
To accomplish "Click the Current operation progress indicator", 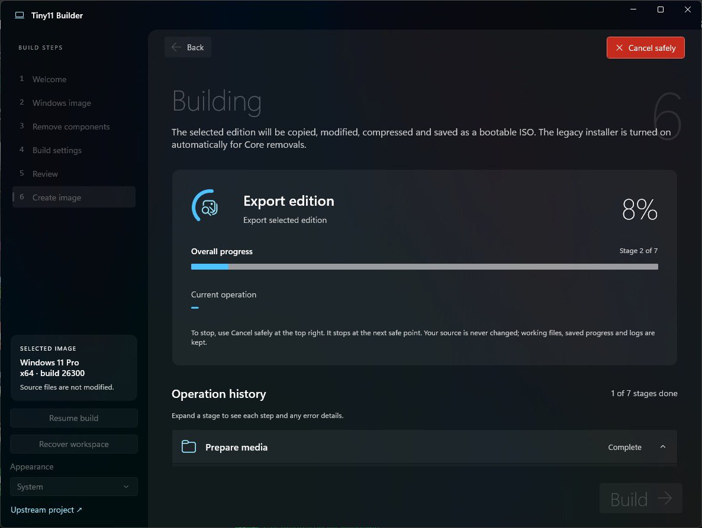I will (195, 307).
